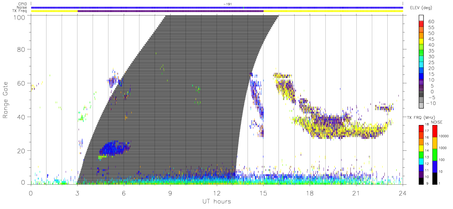Pick the blue 10–100 NOISE swatch
453x209 pixels.
(x=435, y=166)
